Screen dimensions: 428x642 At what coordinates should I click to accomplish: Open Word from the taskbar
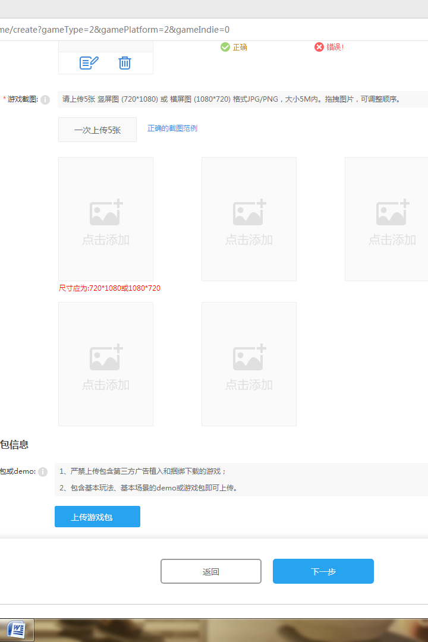point(17,630)
